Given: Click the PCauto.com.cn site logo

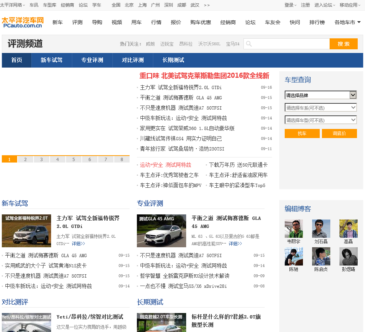Looking at the screenshot, I should point(23,22).
